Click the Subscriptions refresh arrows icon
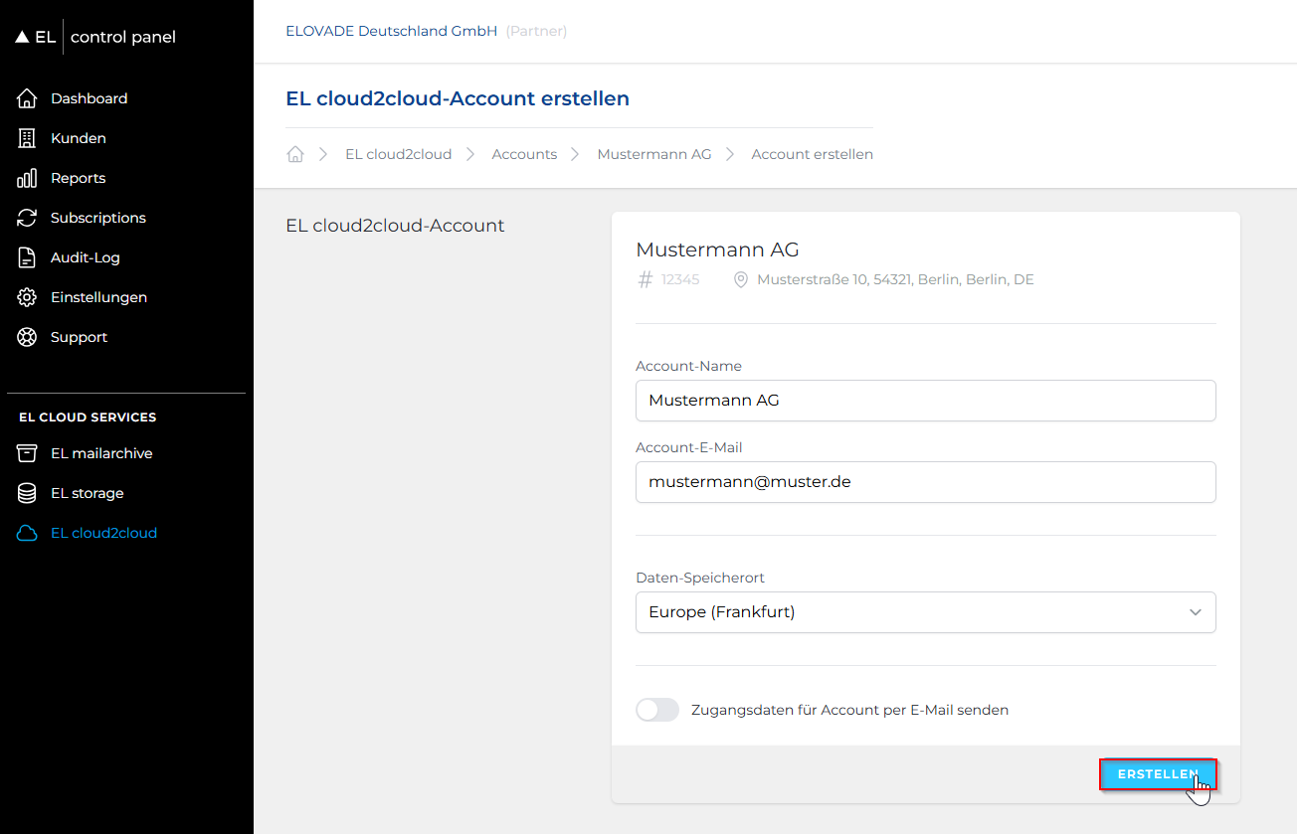The image size is (1297, 834). (x=27, y=218)
